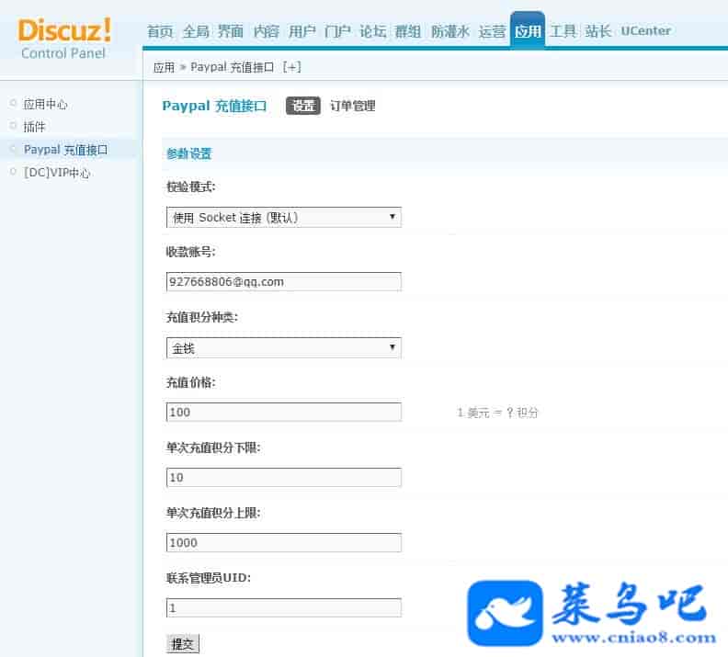Image resolution: width=728 pixels, height=657 pixels.
Task: Click the Discuz! Control Panel logo
Action: point(64,39)
